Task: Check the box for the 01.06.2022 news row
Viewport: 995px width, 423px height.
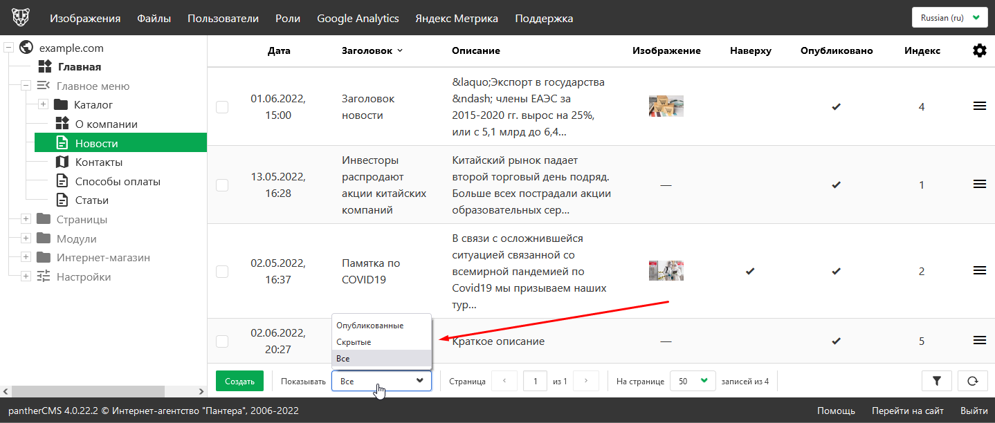Action: pos(222,107)
